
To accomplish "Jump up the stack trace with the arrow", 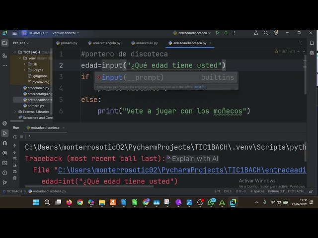I will [15, 146].
